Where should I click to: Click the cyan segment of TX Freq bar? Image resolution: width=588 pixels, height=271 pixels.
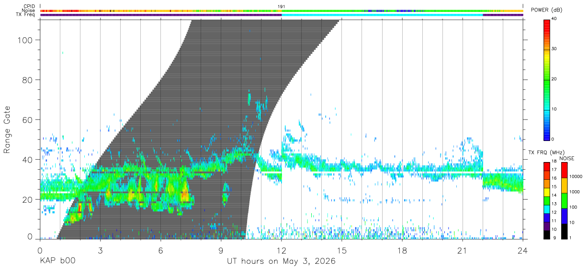[382, 15]
